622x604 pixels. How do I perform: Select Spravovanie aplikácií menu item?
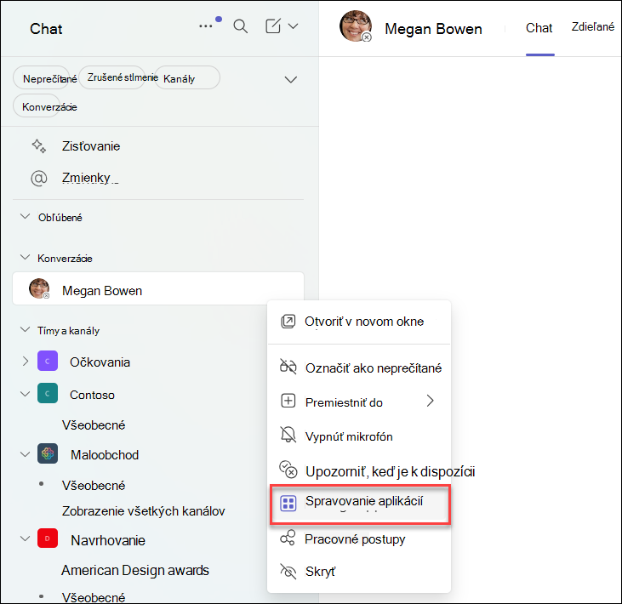tap(360, 504)
